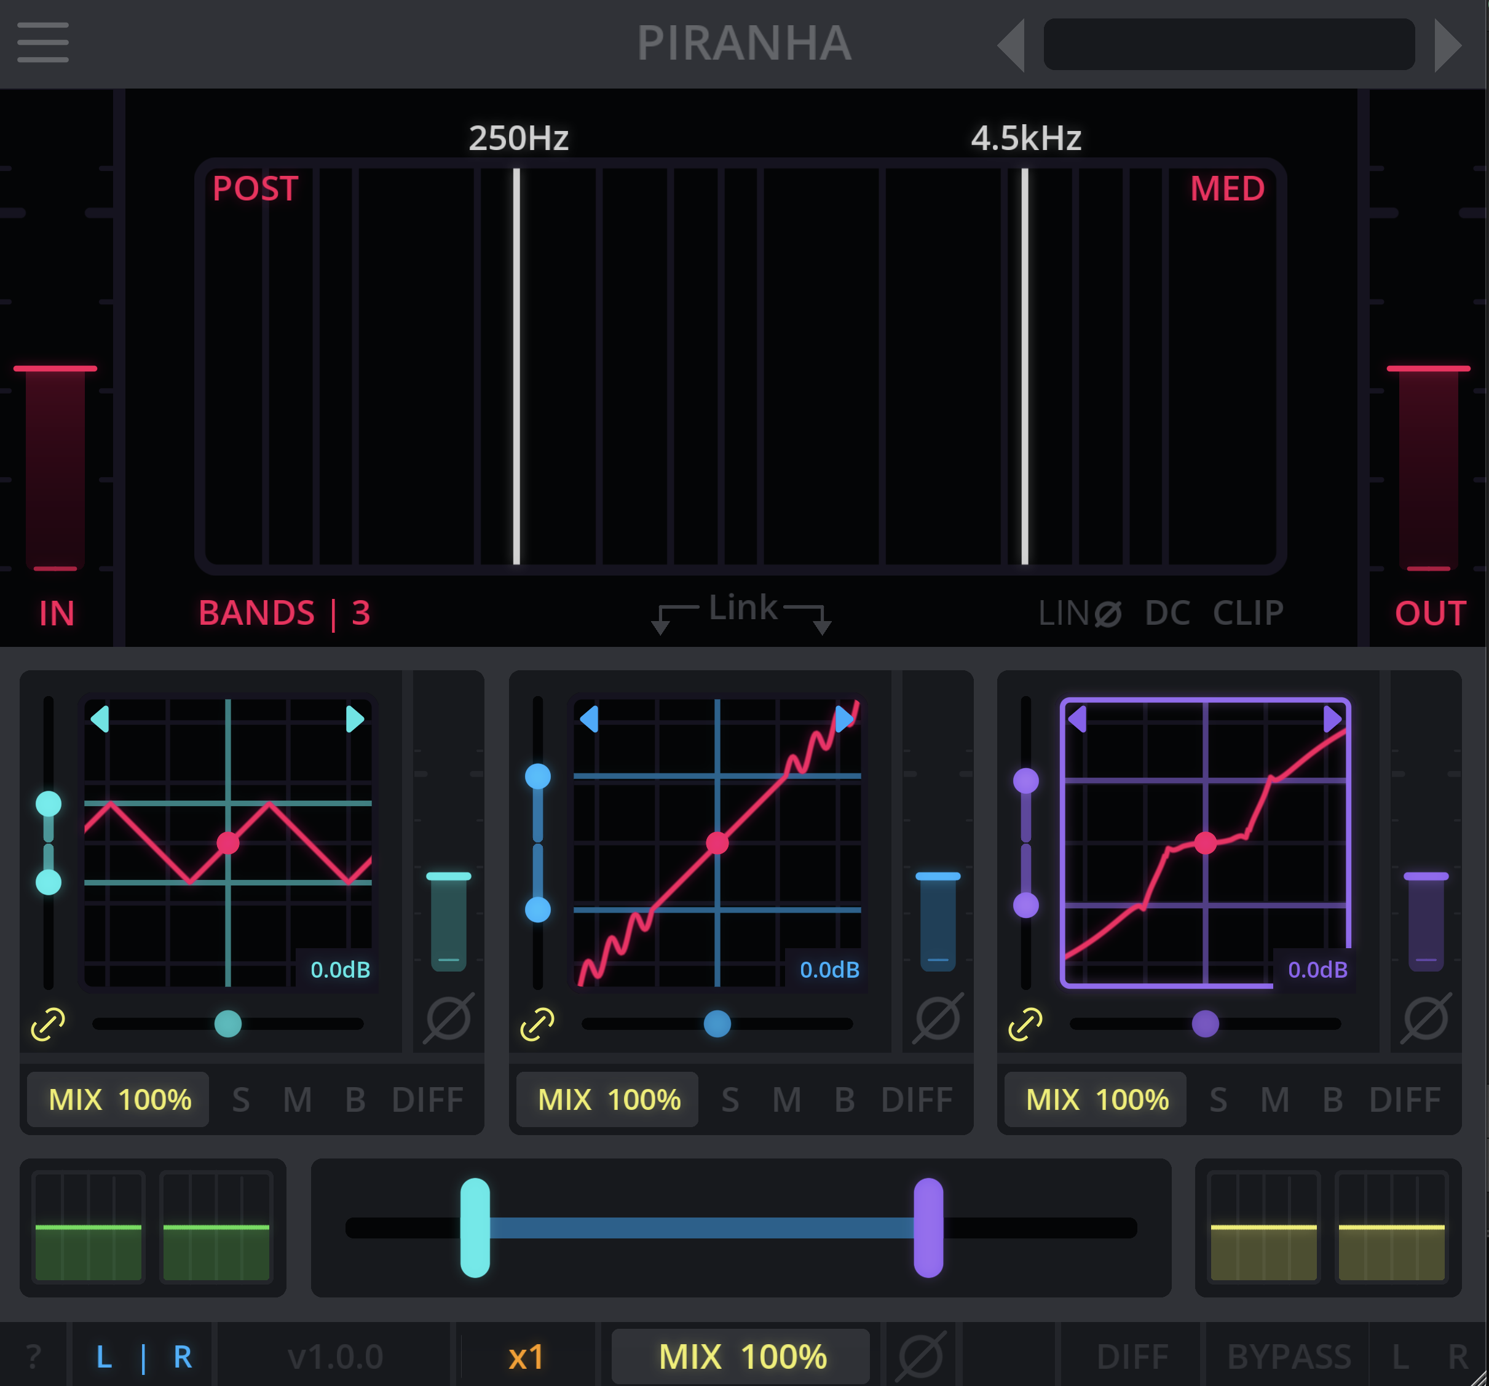Select next shape in purple band
This screenshot has height=1386, width=1489.
coord(1332,719)
